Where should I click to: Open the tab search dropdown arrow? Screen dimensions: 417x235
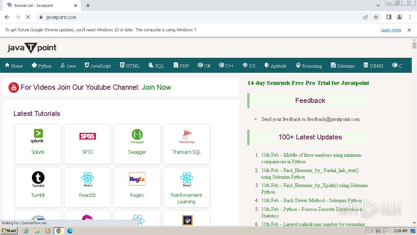pyautogui.click(x=378, y=6)
